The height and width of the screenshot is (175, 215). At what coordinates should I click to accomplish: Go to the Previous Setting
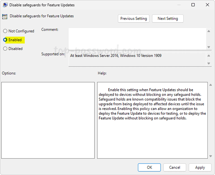point(133,19)
